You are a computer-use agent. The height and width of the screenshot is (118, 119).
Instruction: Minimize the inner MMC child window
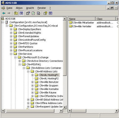pyautogui.click(x=109, y=8)
